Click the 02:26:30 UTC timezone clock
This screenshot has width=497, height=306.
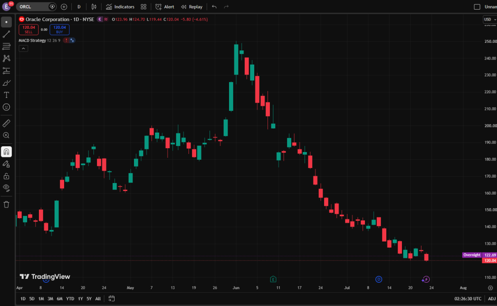click(467, 299)
